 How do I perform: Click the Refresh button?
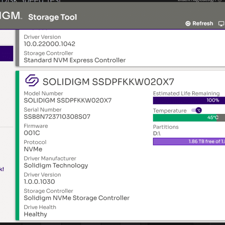[x=199, y=23]
